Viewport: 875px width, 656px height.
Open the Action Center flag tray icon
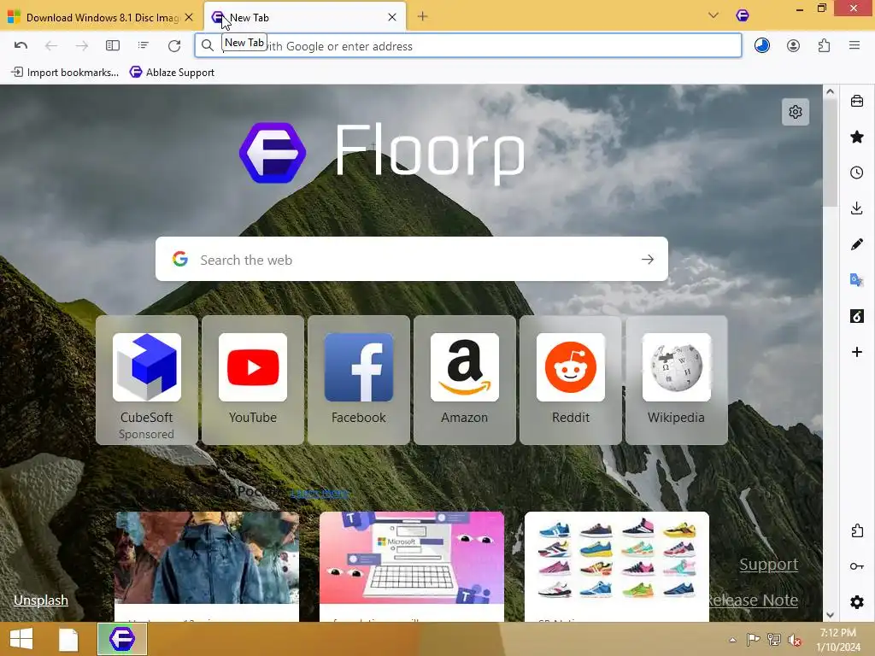[753, 640]
